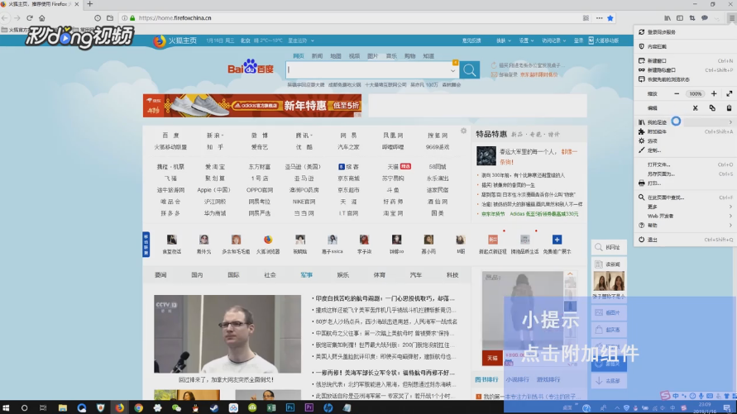Click the chat bubble icon in toolbar

pos(705,18)
